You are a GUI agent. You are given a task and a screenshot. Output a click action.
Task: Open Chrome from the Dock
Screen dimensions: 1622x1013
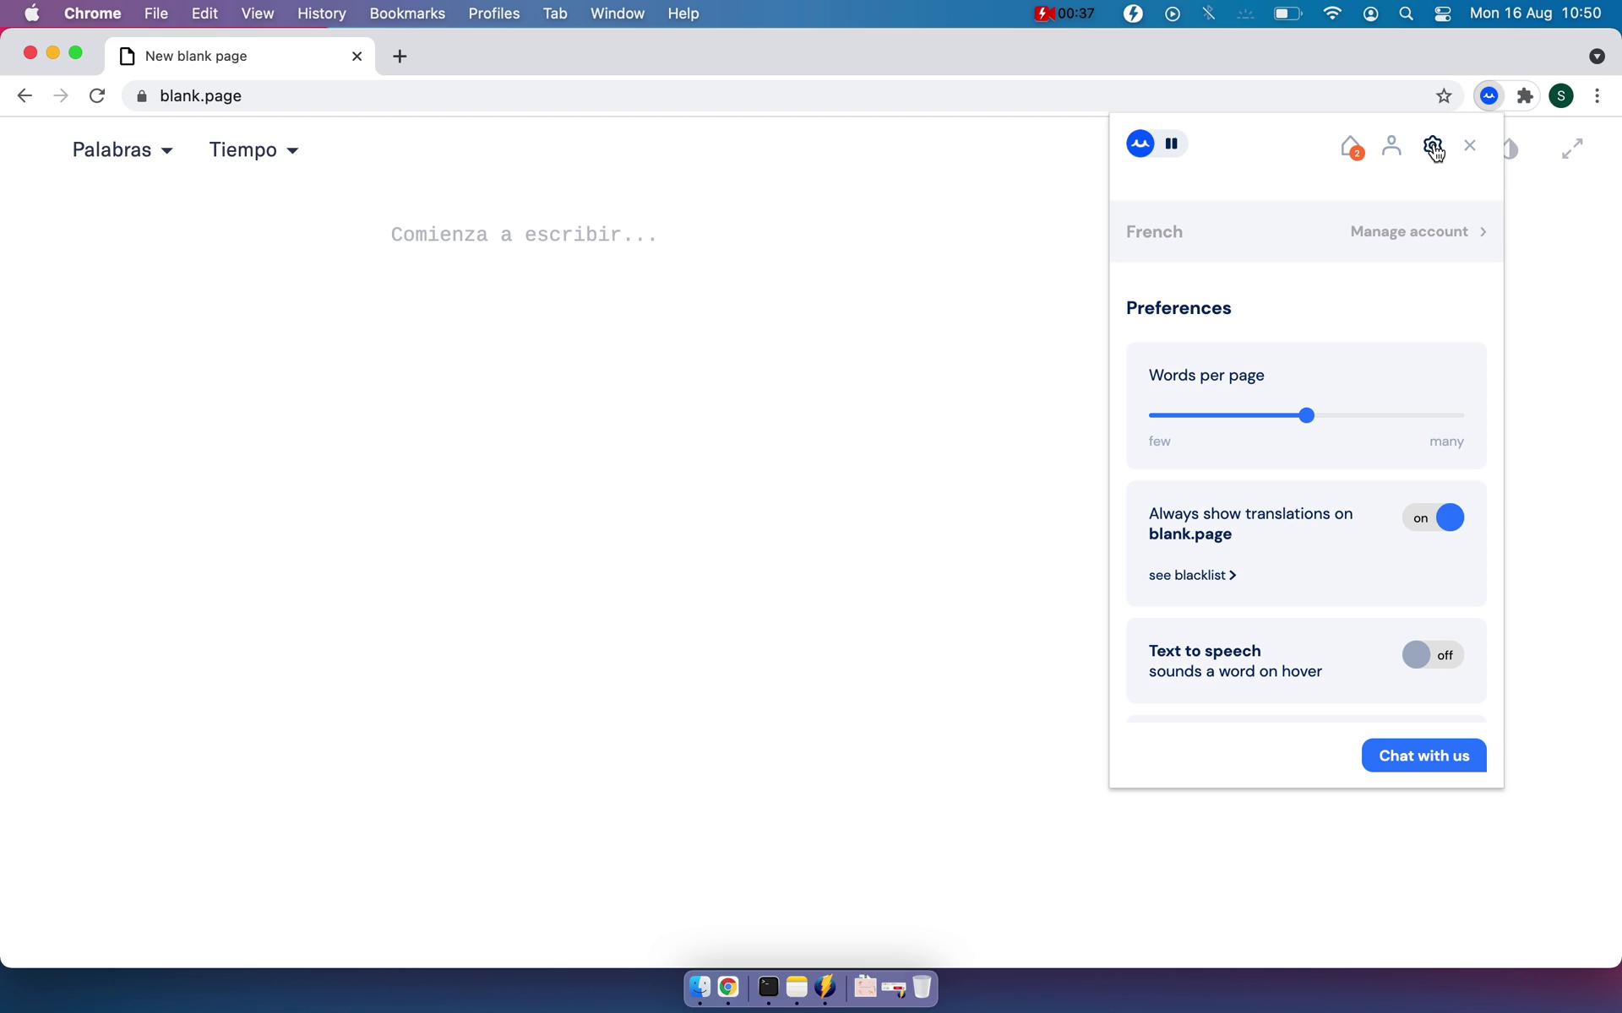[728, 987]
